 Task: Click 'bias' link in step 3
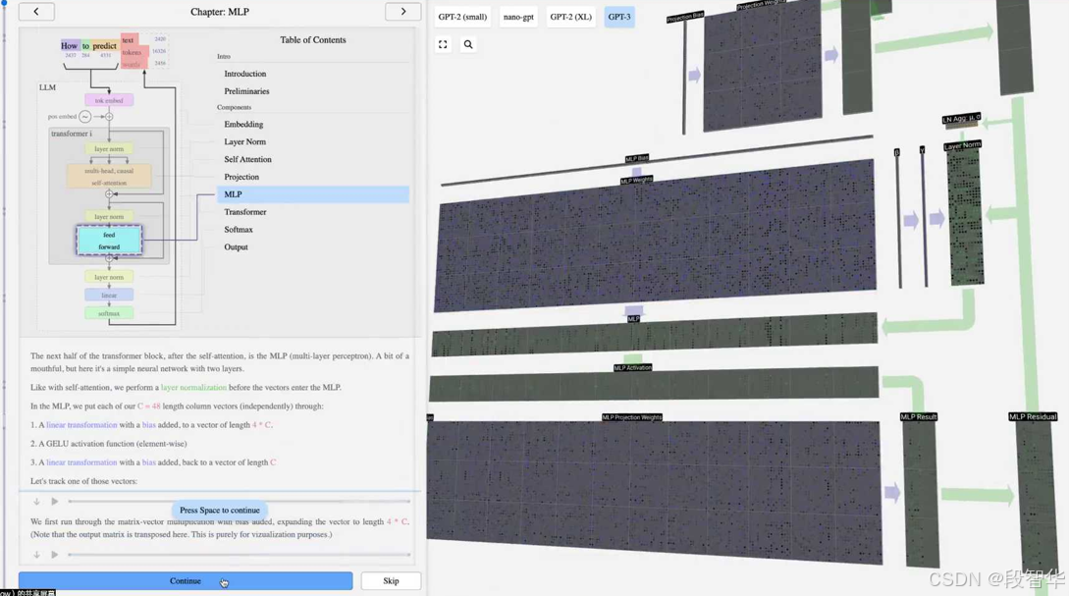[x=148, y=462]
